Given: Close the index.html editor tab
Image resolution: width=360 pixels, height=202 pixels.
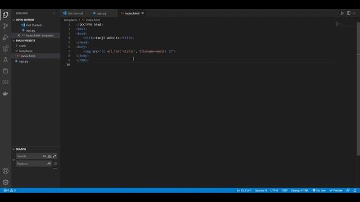Looking at the screenshot, I should (142, 13).
